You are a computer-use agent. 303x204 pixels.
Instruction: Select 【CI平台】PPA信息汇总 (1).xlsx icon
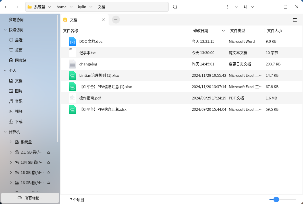[72, 87]
